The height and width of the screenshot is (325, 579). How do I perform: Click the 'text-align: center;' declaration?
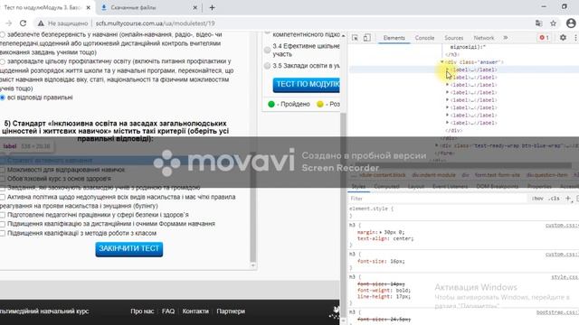pos(385,238)
